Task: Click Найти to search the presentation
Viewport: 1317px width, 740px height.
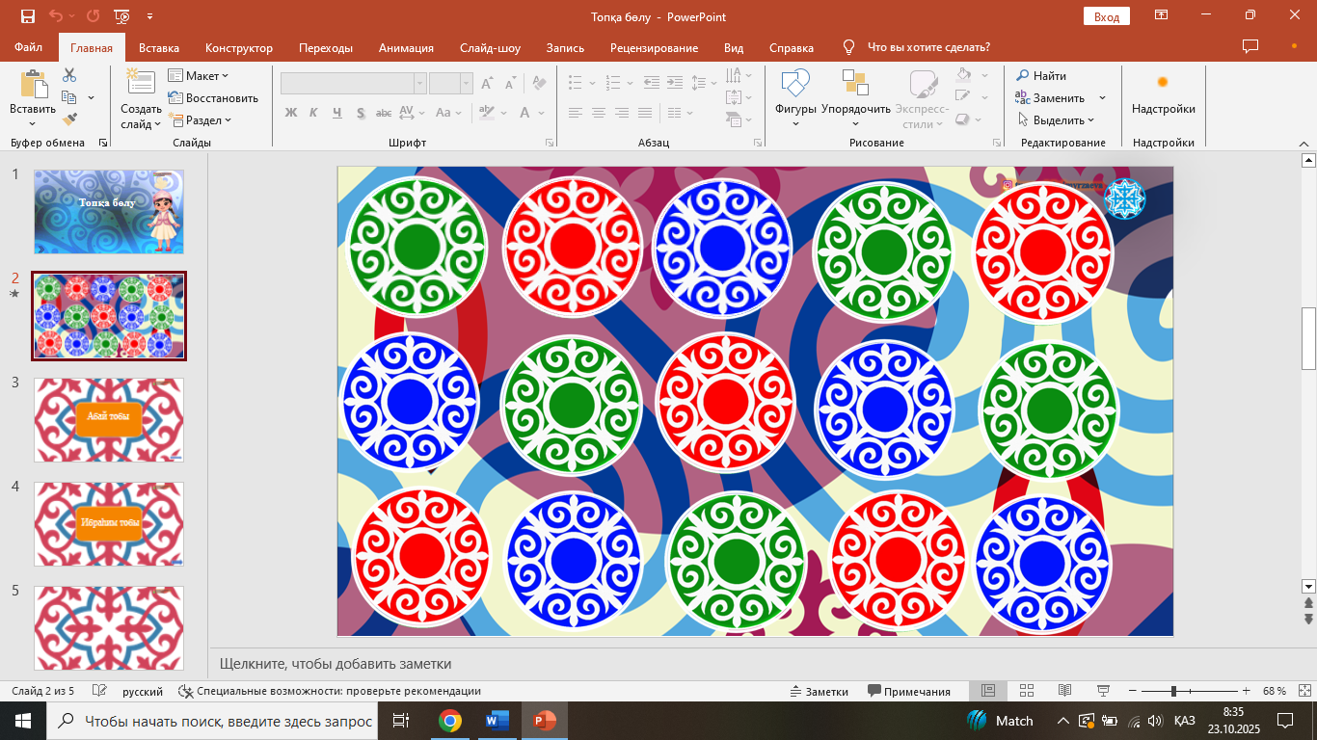Action: point(1041,75)
